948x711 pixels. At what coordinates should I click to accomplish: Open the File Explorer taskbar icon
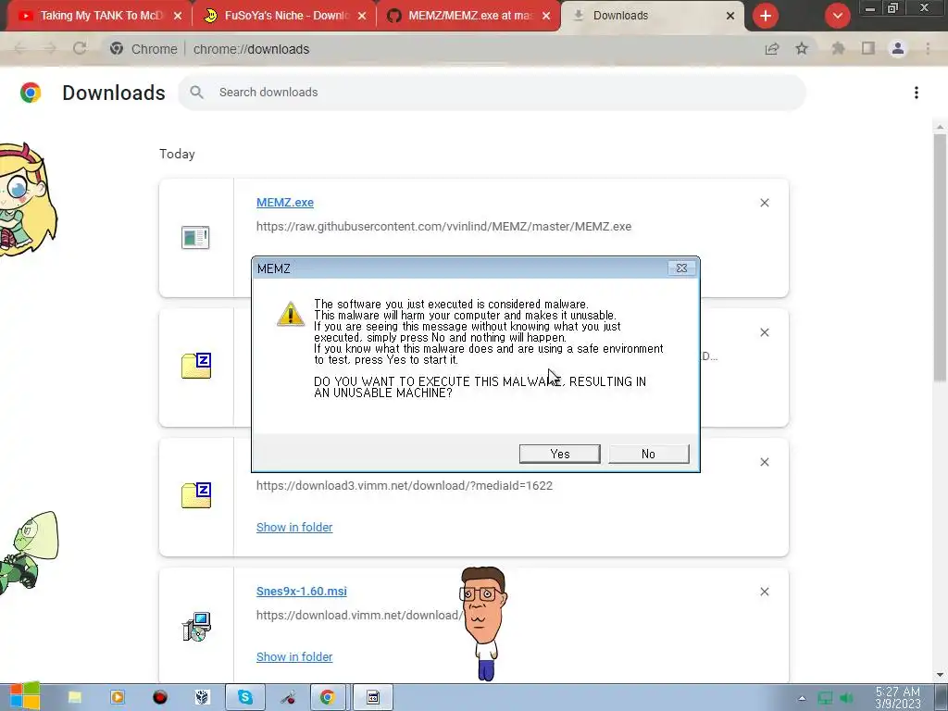coord(75,697)
